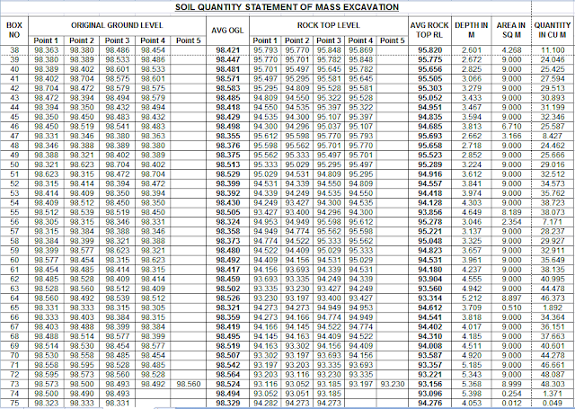This screenshot has height=409, width=575.
Task: Click the 'DEPTH IN M' header
Action: 471,30
